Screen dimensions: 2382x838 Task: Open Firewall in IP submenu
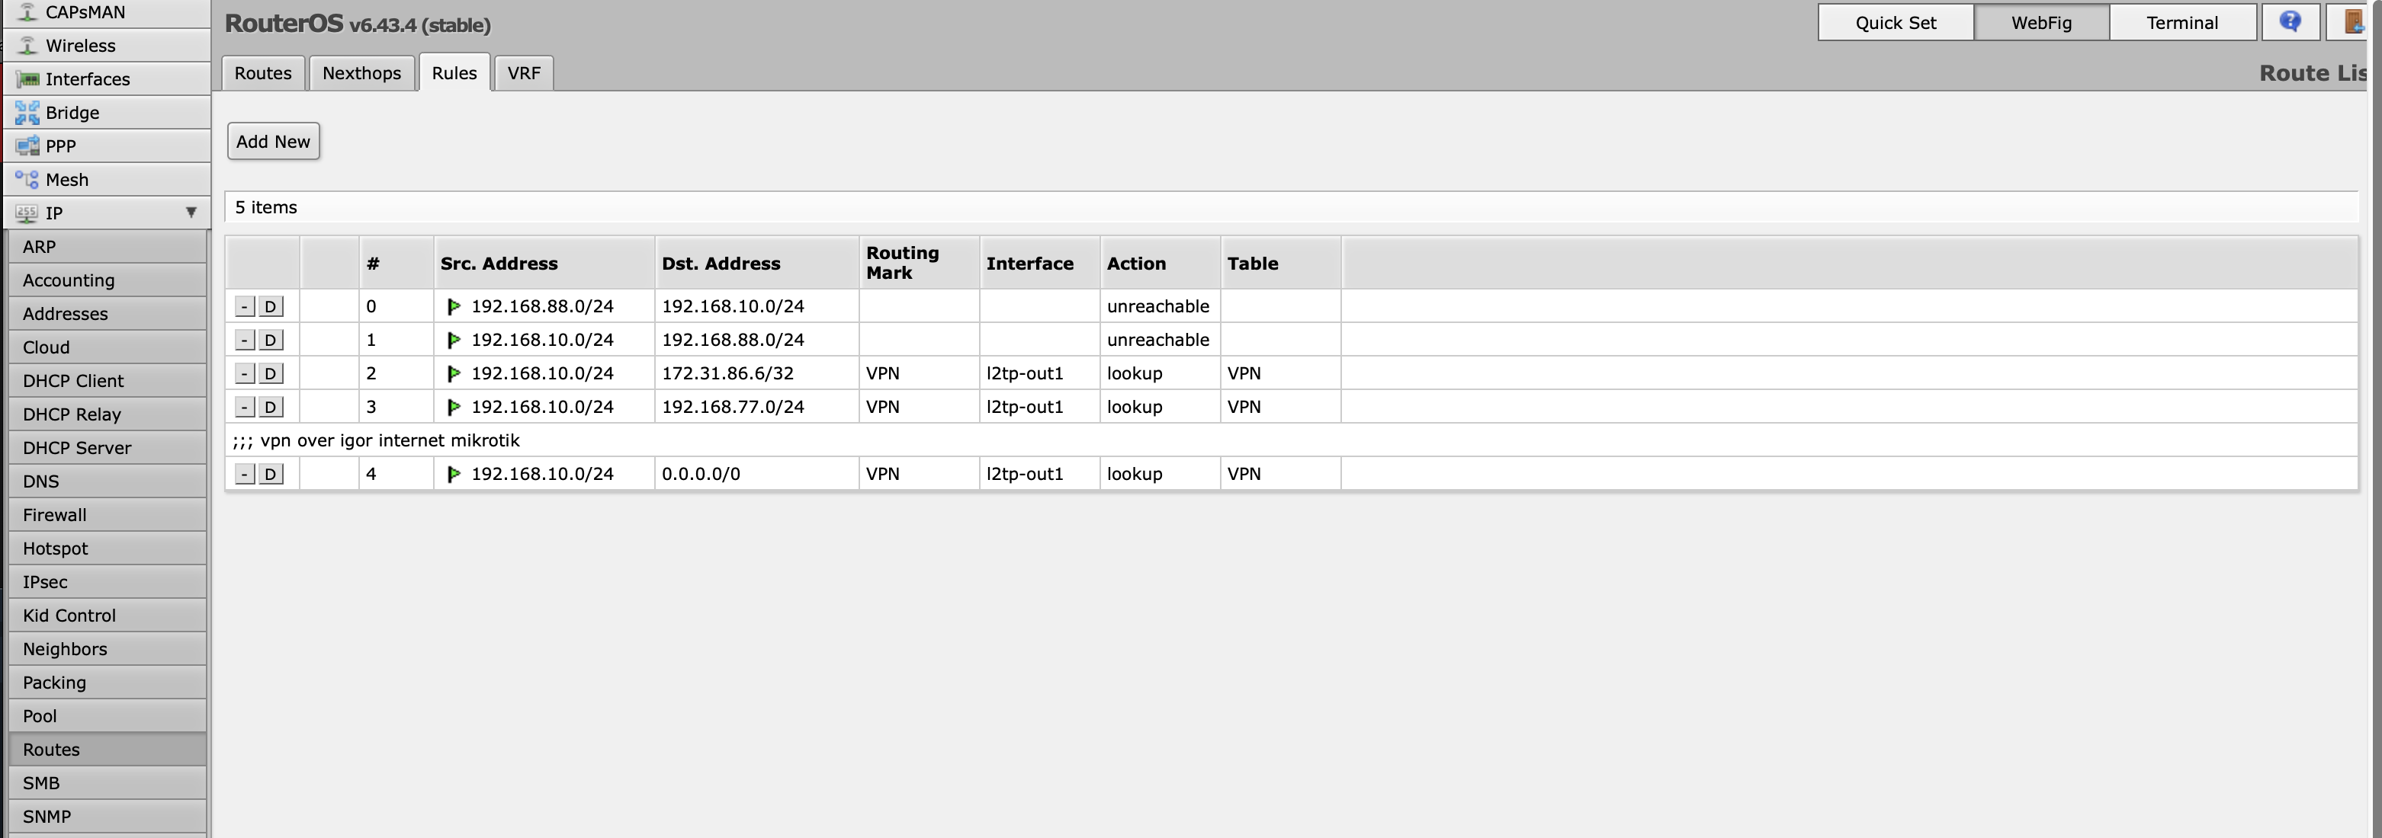55,515
